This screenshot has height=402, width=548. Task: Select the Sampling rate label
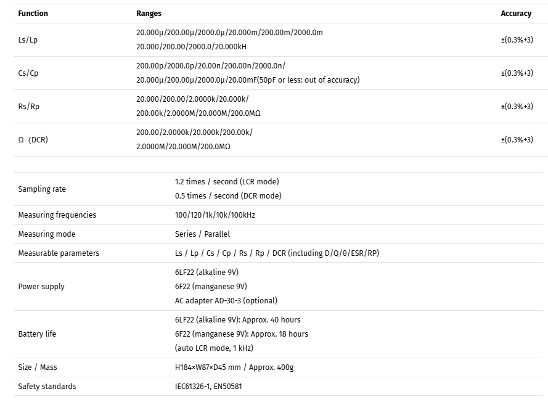coord(42,189)
